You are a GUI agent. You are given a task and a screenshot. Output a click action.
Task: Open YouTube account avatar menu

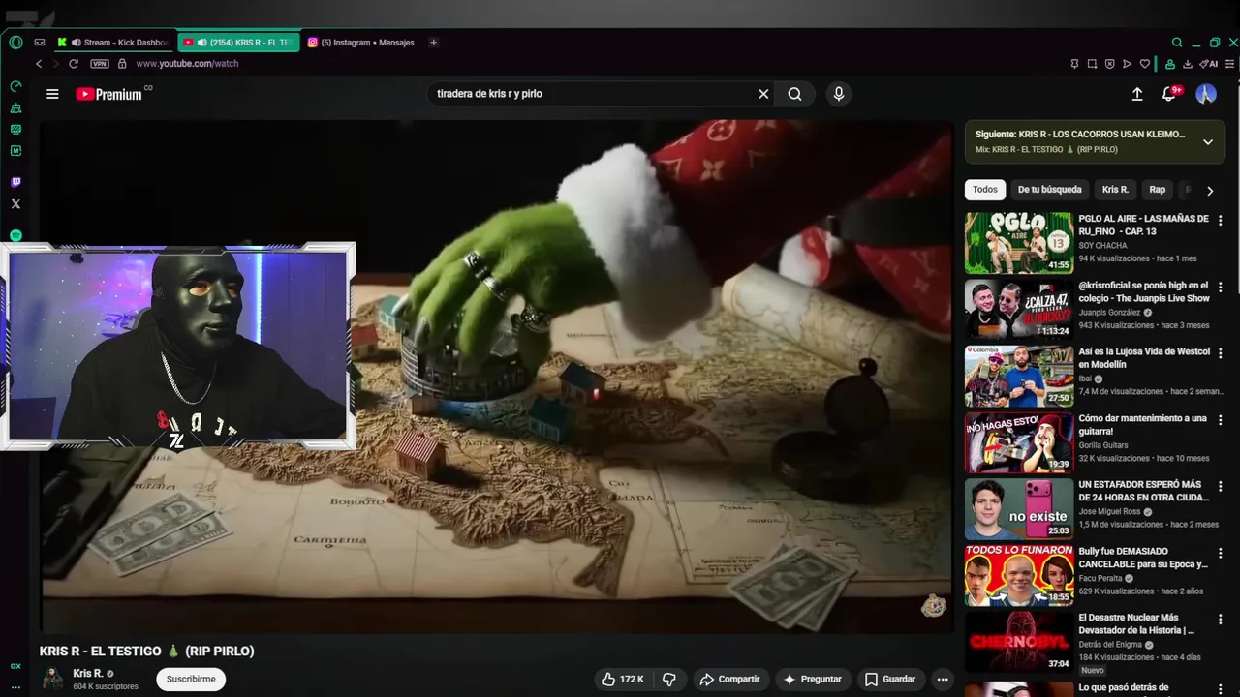click(1206, 94)
